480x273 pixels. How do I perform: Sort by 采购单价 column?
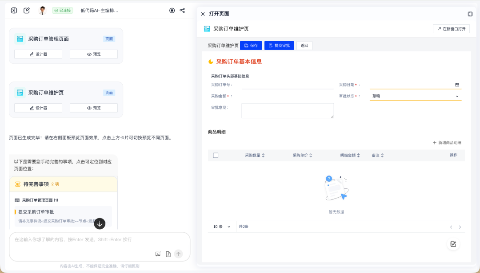[311, 155]
